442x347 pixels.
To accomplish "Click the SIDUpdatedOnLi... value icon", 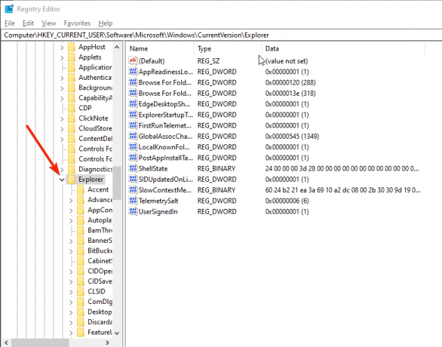I will coord(133,179).
